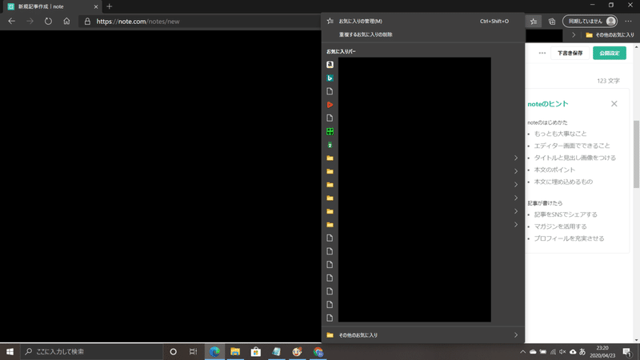The image size is (640, 360).
Task: Select 重複するお気に入りの削除 menu entry
Action: pos(423,34)
